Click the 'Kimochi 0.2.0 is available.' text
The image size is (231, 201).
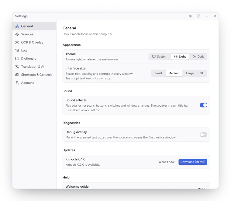(x=83, y=165)
